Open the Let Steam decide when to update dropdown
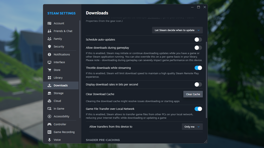The width and height of the screenshot is (264, 148). tap(177, 30)
